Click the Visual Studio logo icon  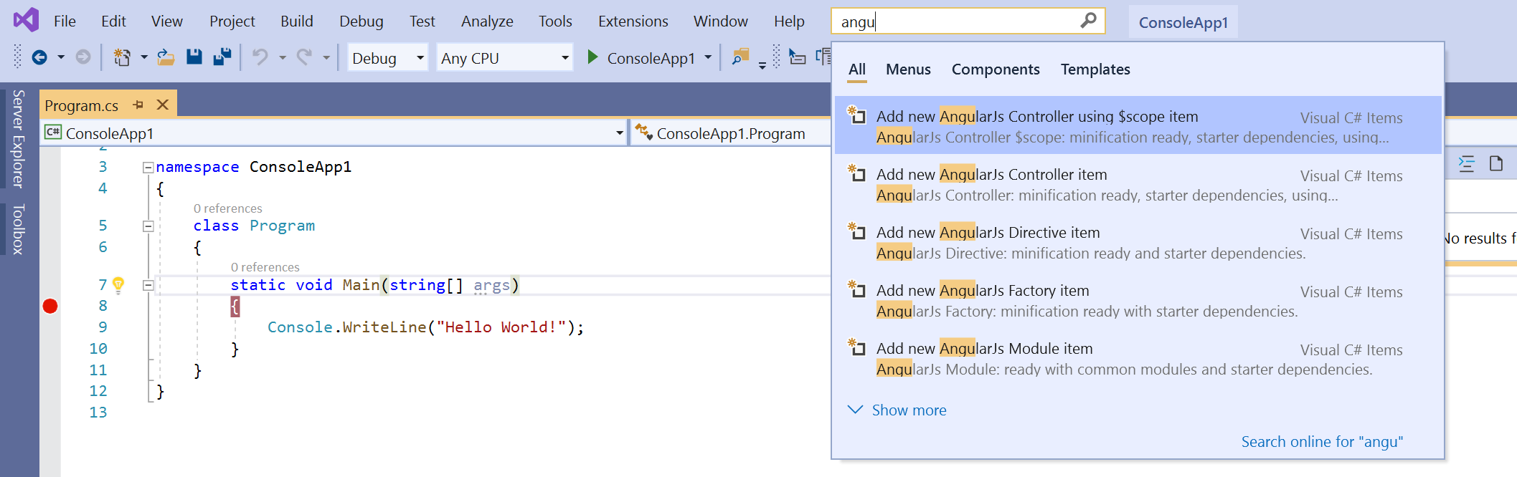[x=26, y=20]
